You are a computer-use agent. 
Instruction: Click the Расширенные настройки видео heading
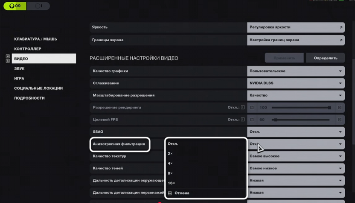pos(134,58)
